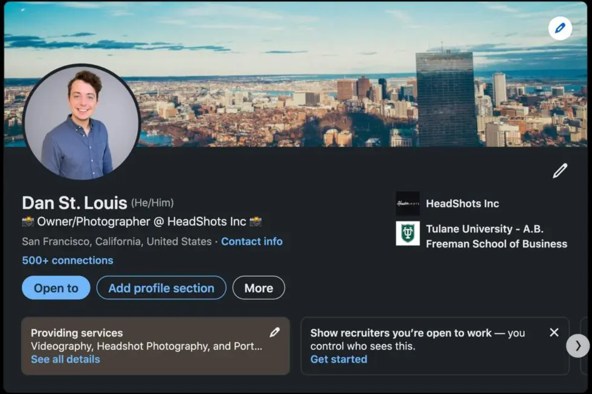Click Get started for open to work

pyautogui.click(x=339, y=359)
